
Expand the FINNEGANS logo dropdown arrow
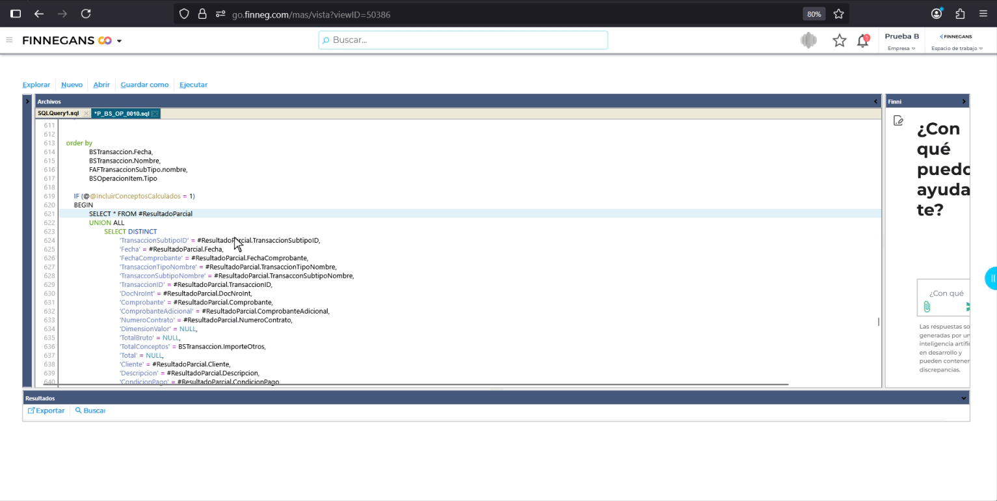[119, 41]
